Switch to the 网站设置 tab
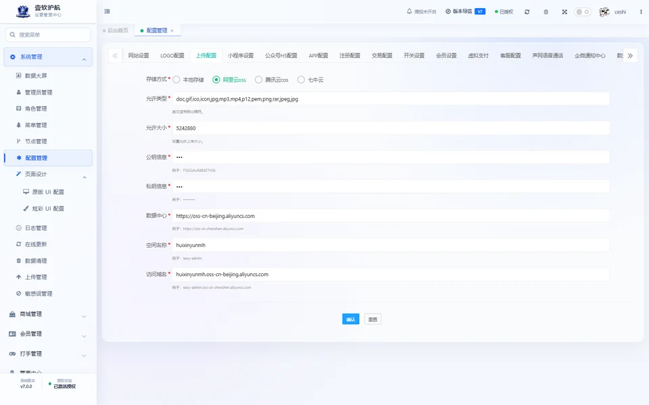This screenshot has height=405, width=649. pyautogui.click(x=138, y=55)
